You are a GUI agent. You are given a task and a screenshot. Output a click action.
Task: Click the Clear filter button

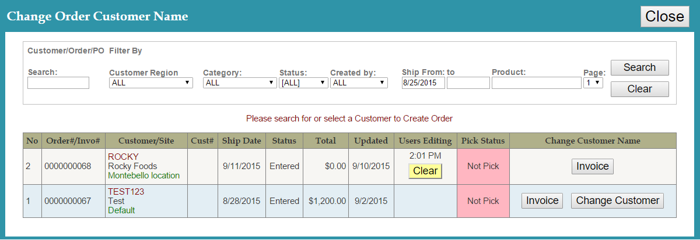[x=639, y=89]
